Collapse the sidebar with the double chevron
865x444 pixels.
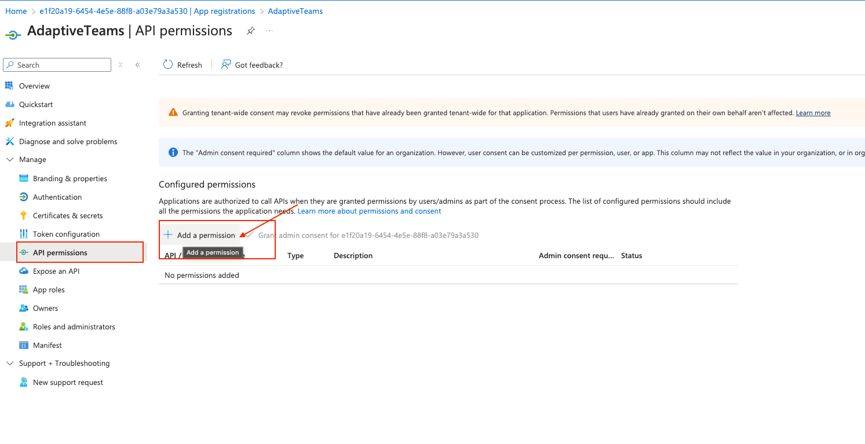pos(138,65)
